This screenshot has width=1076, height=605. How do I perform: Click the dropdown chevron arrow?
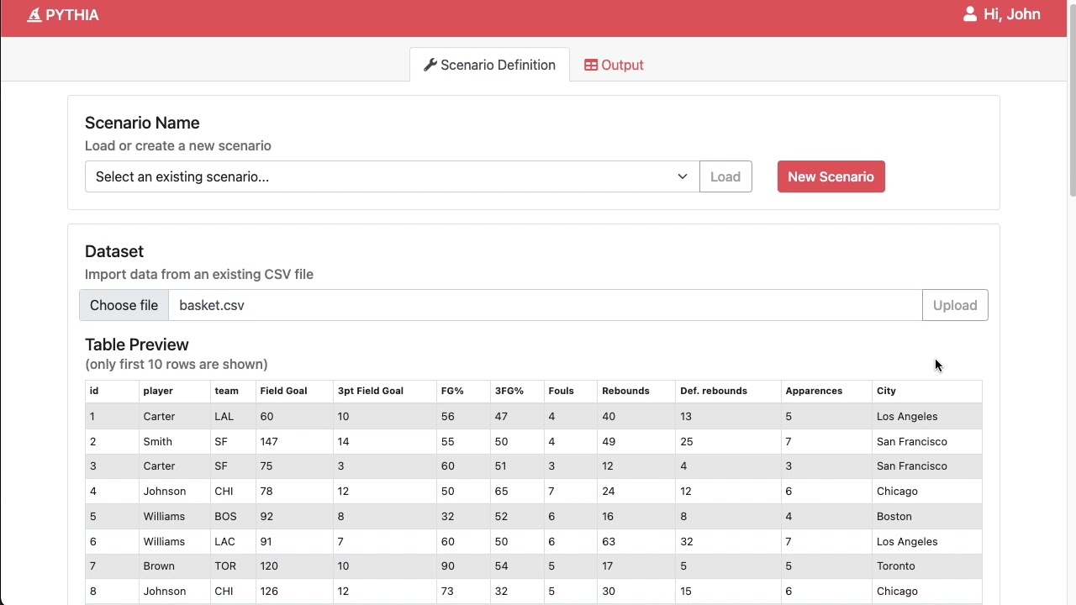[683, 176]
